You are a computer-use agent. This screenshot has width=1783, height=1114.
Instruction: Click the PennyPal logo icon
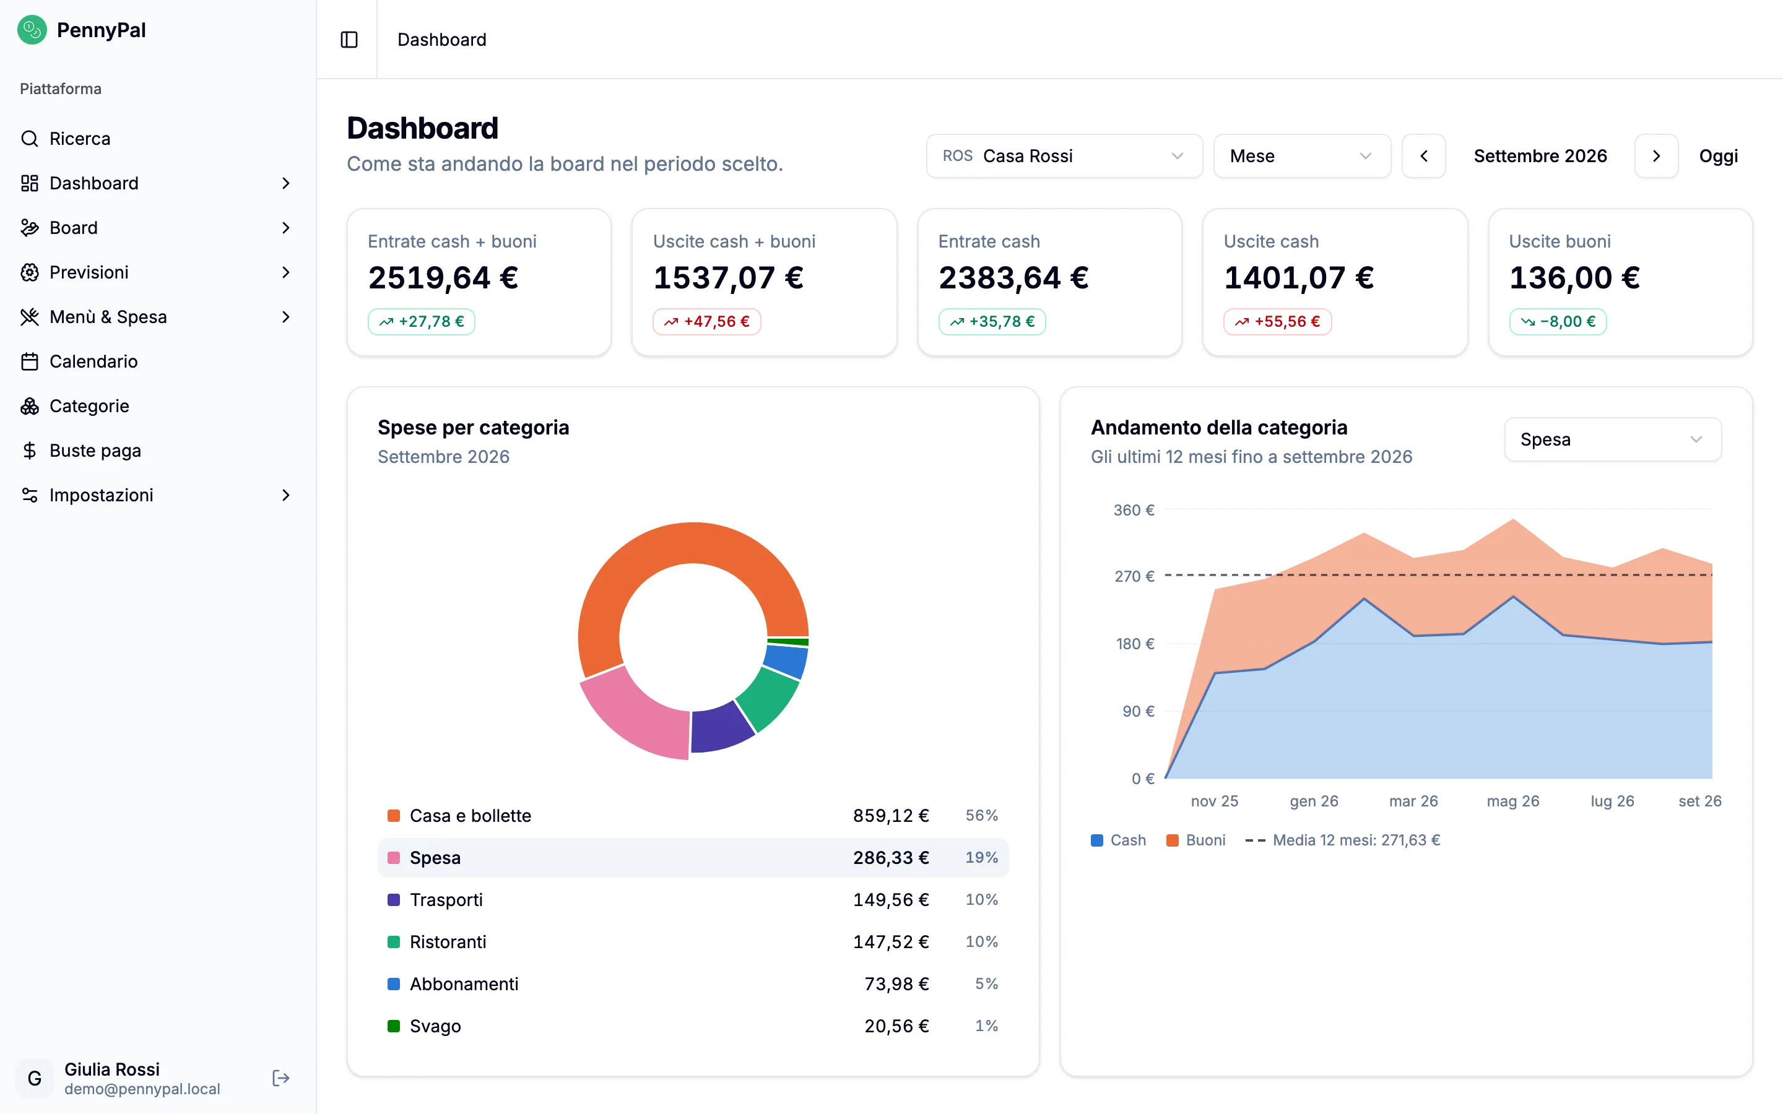point(32,30)
